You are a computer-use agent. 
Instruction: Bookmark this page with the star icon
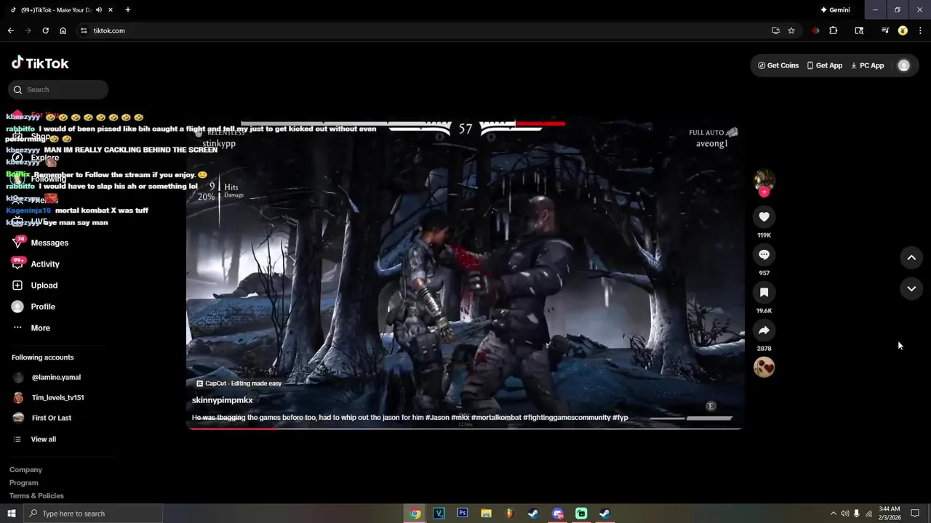(x=791, y=31)
